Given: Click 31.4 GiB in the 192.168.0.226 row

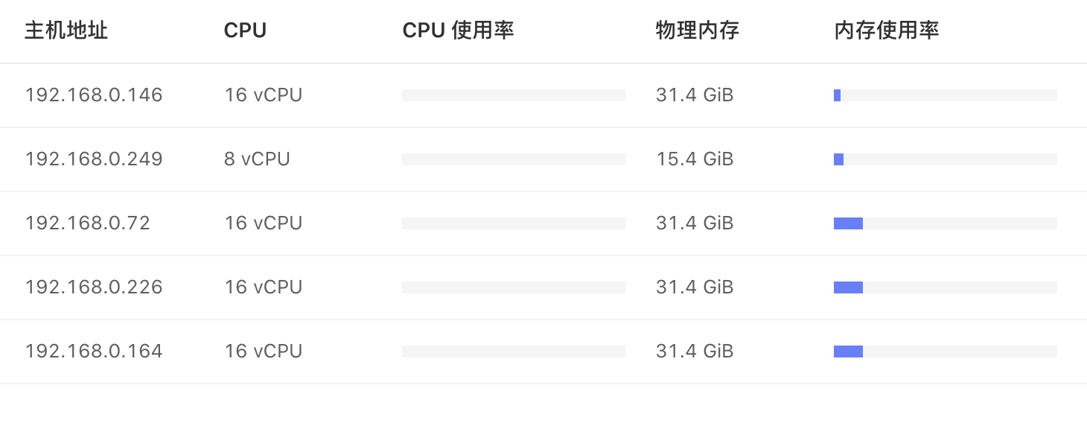Looking at the screenshot, I should [x=695, y=287].
